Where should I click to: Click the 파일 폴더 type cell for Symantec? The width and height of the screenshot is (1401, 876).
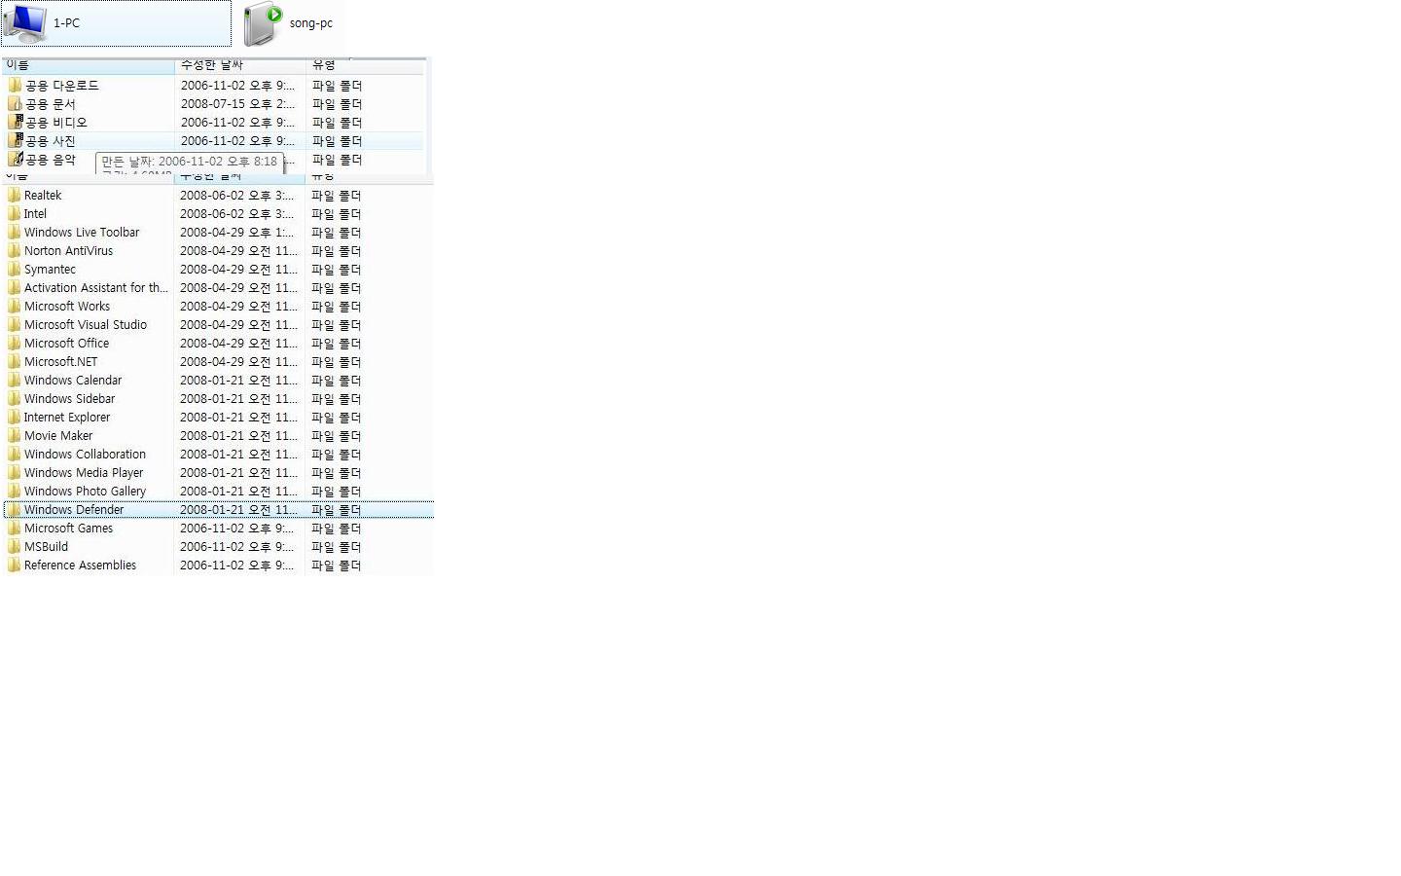click(336, 270)
